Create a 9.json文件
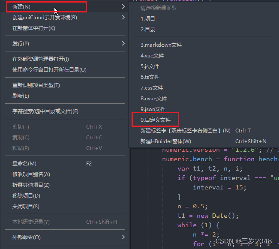279x249 pixels. [x=204, y=109]
